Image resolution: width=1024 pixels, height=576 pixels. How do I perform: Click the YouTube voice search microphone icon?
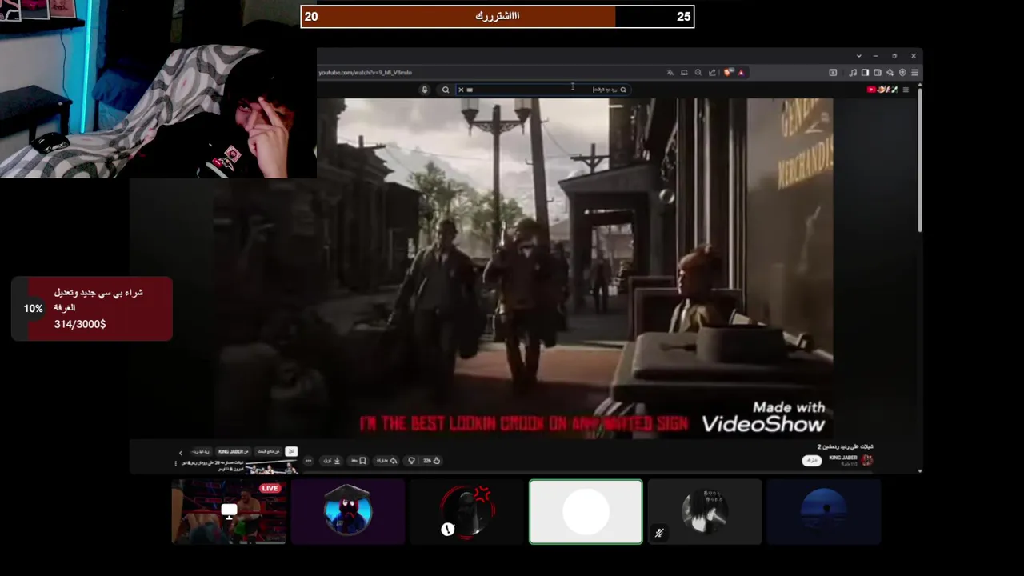click(x=425, y=90)
